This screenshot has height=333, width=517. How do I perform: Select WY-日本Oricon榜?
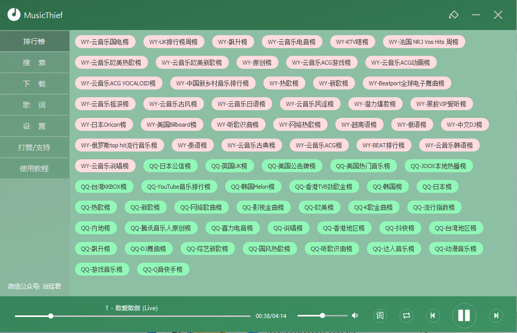point(104,125)
